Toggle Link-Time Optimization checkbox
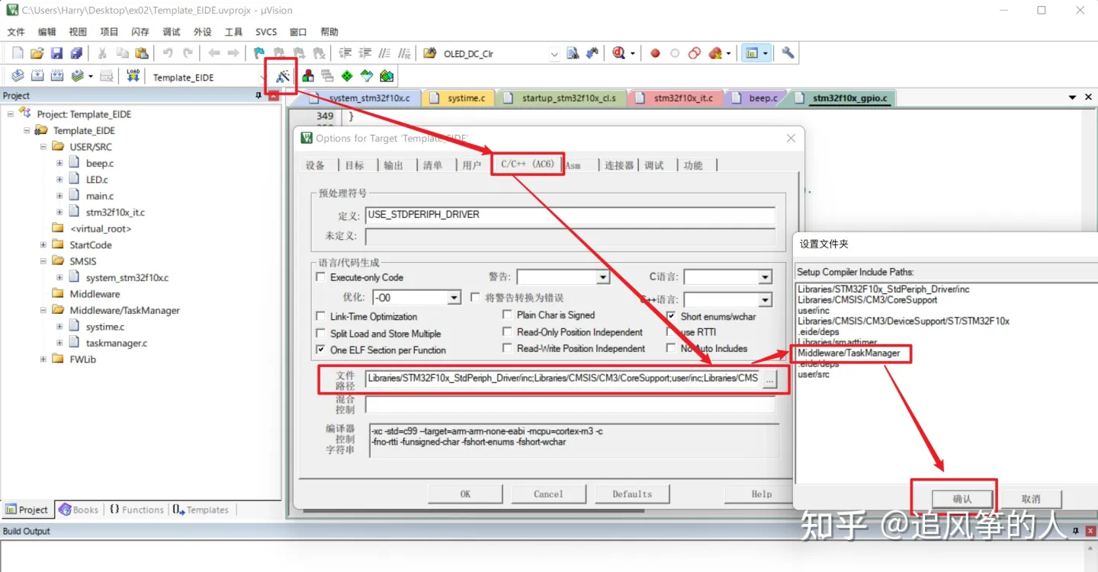Screen dimensions: 1098x572 pyautogui.click(x=320, y=316)
